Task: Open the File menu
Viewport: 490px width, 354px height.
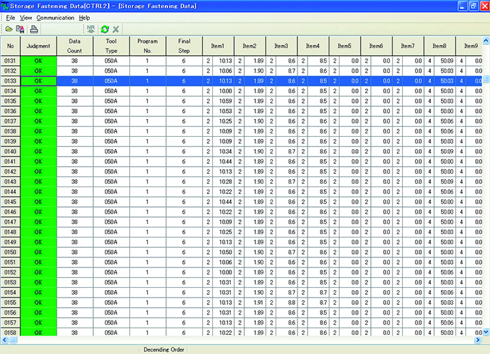Action: point(10,18)
